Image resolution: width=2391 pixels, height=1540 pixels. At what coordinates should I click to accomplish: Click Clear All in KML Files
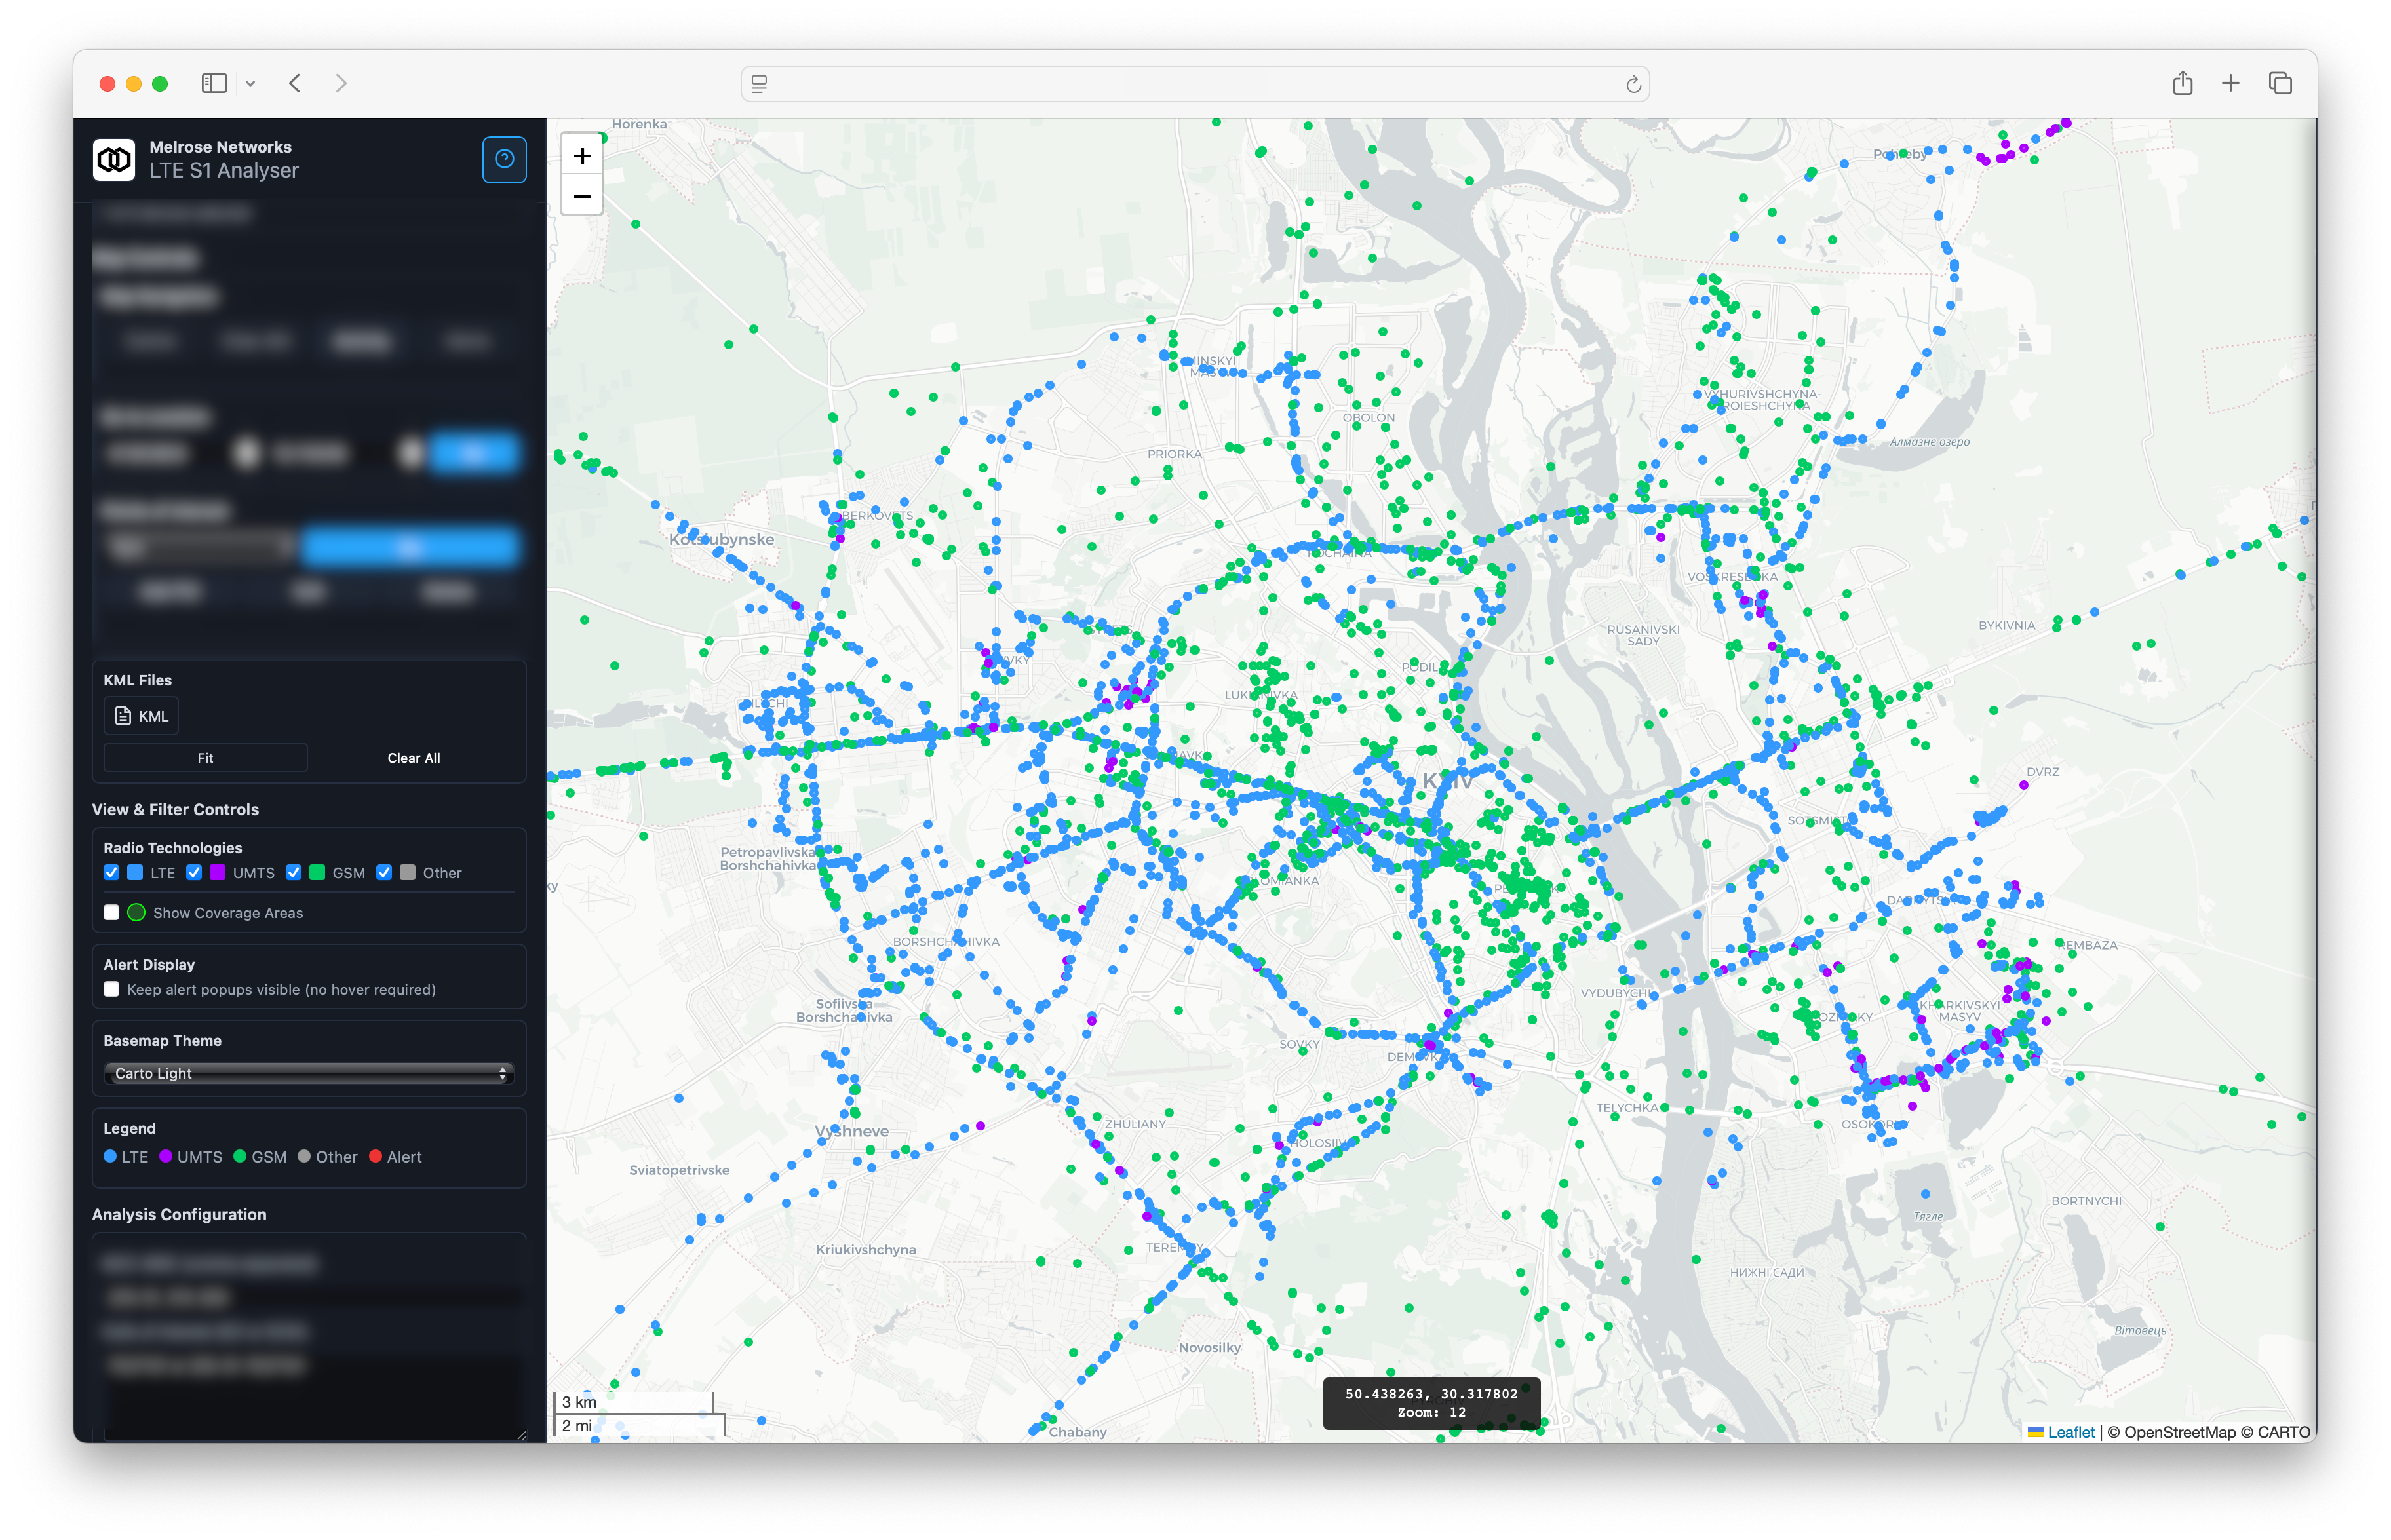point(413,758)
